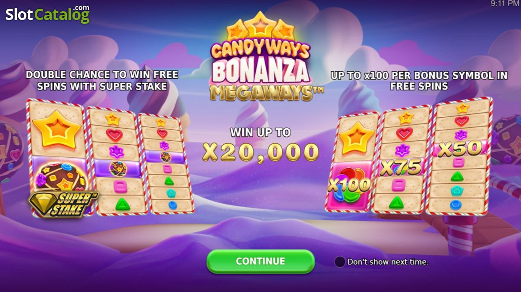The image size is (521, 292).
Task: Click the clock showing 9:11 PM
Action: pos(505,3)
